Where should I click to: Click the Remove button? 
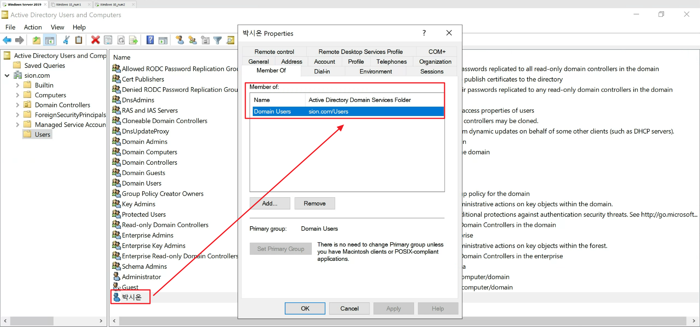[x=315, y=204]
